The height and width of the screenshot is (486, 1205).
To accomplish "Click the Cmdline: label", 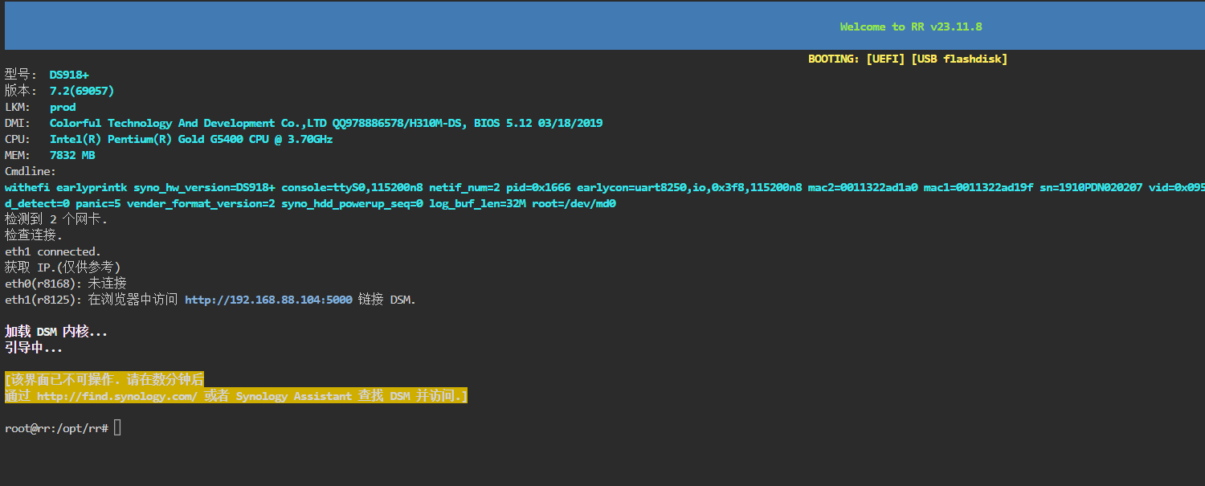I will coord(31,171).
